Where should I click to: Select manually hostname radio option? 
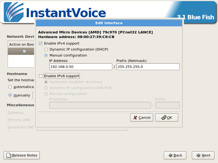coord(10,95)
